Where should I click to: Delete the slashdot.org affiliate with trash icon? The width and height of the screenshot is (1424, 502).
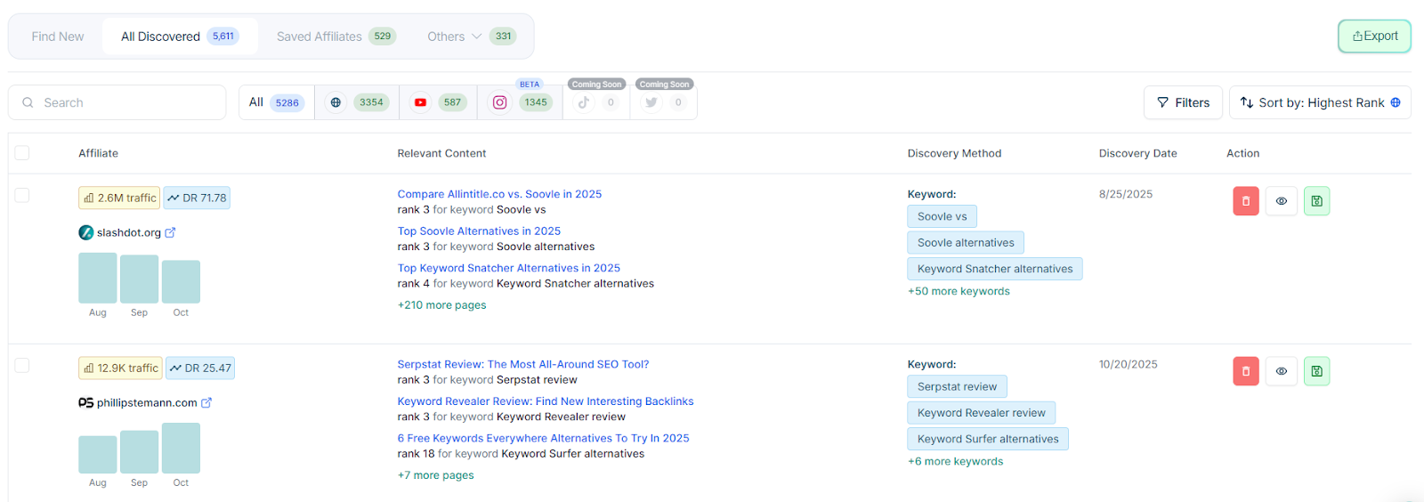pyautogui.click(x=1245, y=201)
